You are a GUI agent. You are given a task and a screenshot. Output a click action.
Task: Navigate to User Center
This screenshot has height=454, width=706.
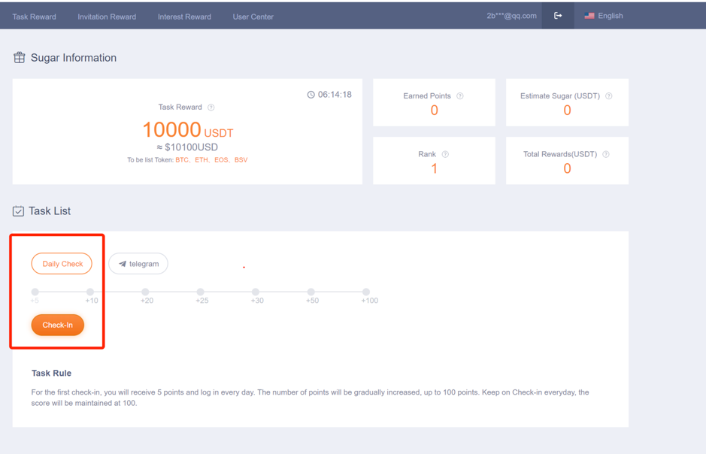pos(253,17)
